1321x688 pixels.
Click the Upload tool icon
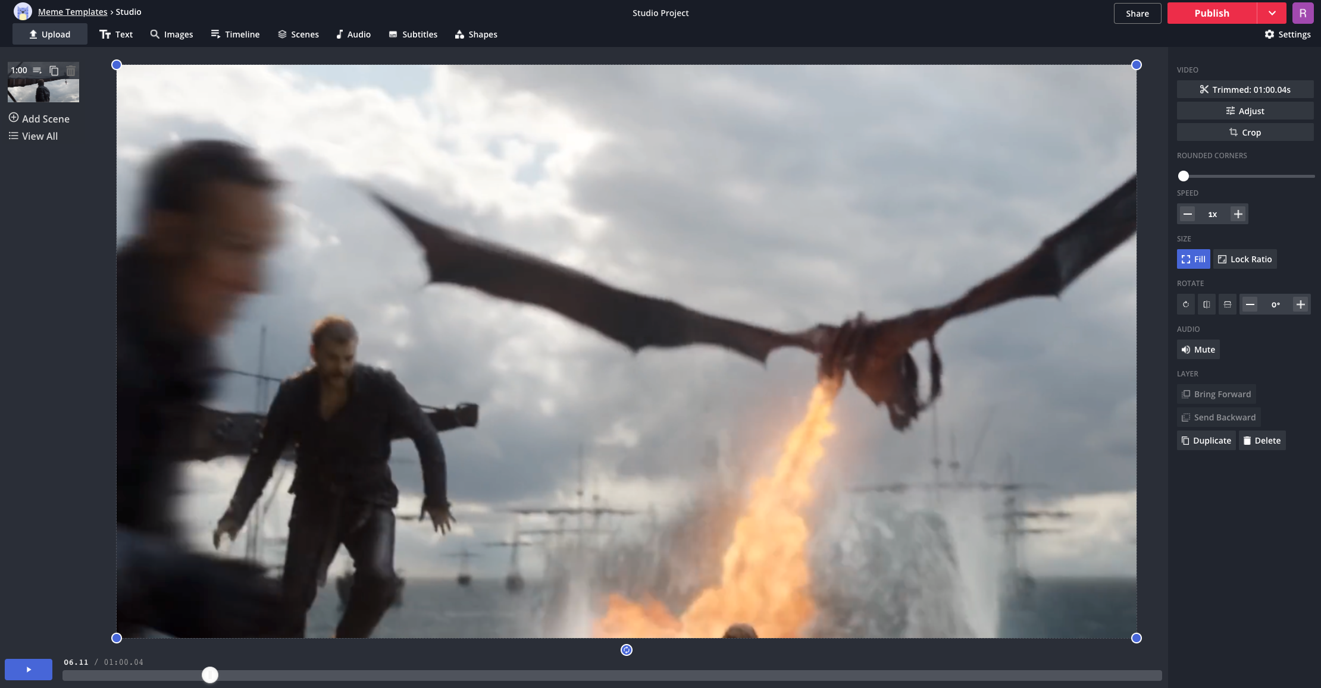pyautogui.click(x=32, y=35)
